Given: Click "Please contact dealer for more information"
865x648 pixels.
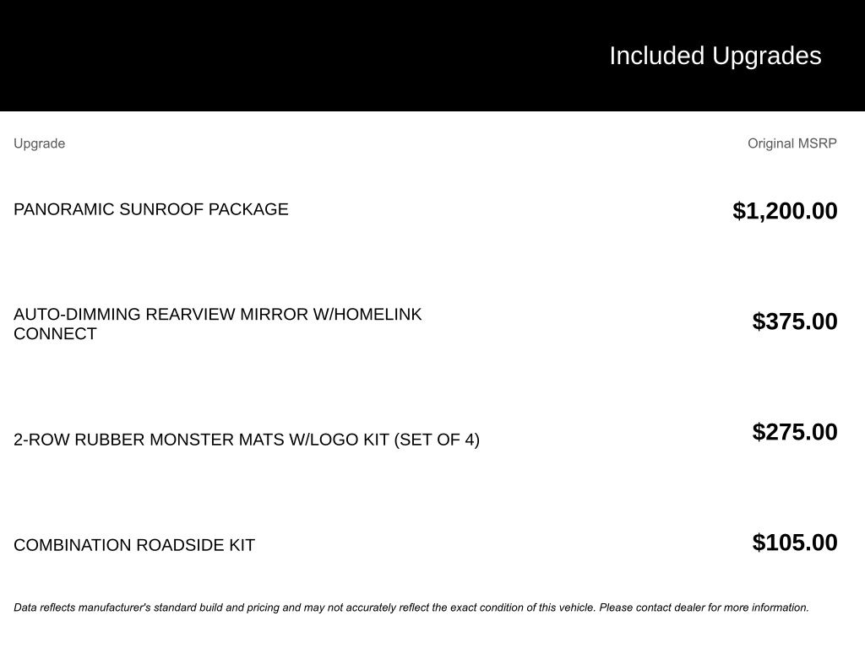Looking at the screenshot, I should [705, 607].
